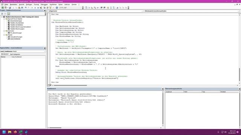
Task: Collapse the Microsoft Excel Objekte folder
Action: tap(4, 19)
